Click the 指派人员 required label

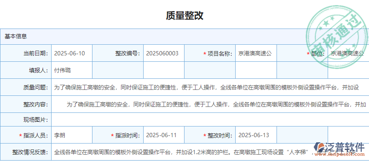(33, 135)
